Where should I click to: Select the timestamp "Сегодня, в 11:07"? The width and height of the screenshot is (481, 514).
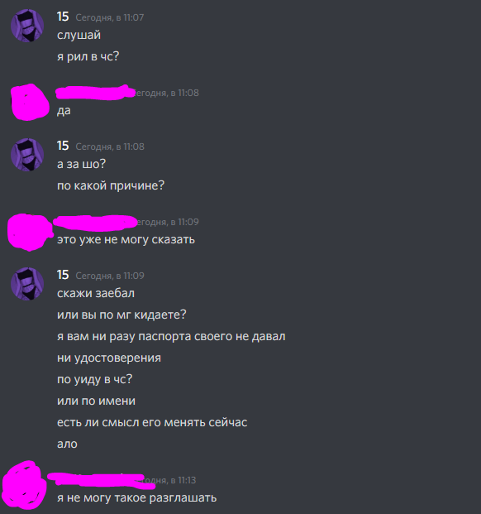click(110, 17)
